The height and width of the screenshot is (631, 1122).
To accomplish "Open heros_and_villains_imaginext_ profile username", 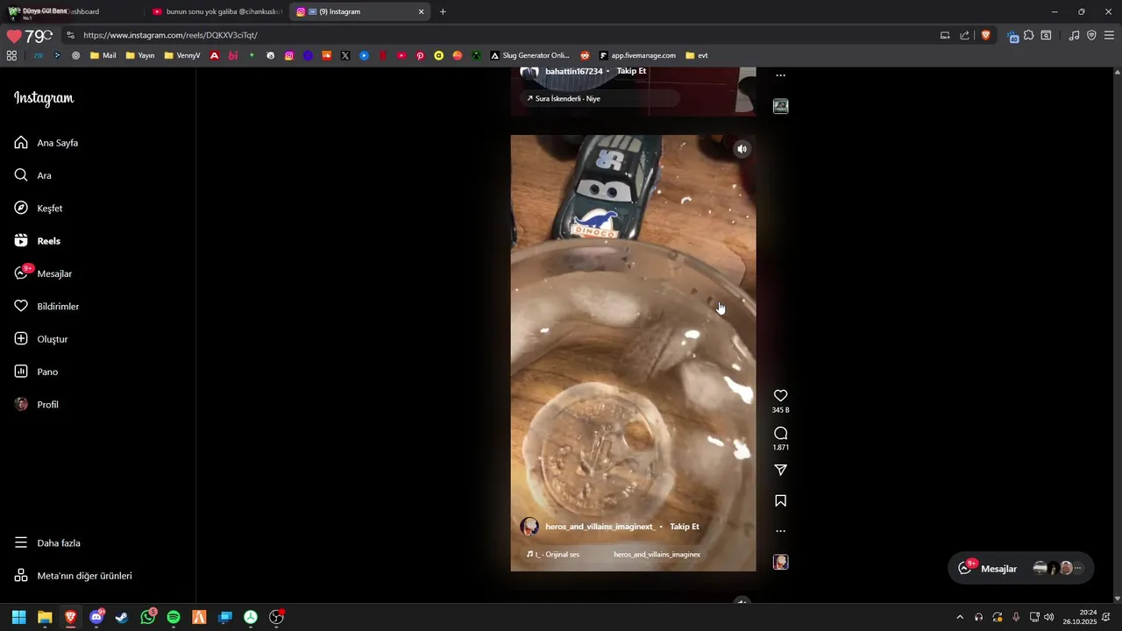I will pyautogui.click(x=600, y=527).
